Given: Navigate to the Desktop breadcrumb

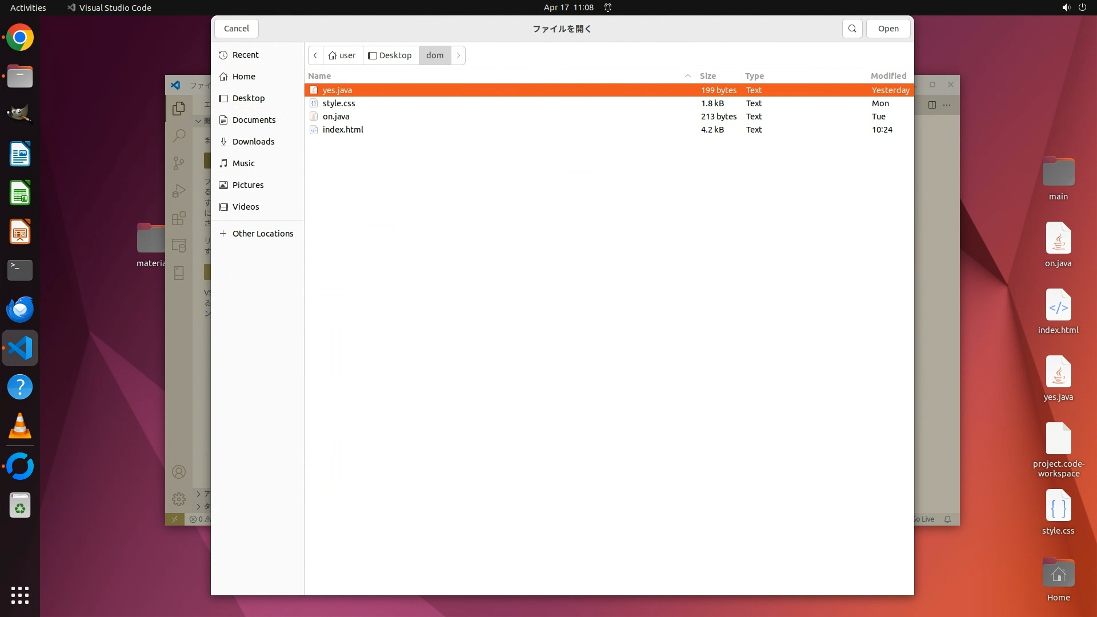Looking at the screenshot, I should click(x=390, y=55).
